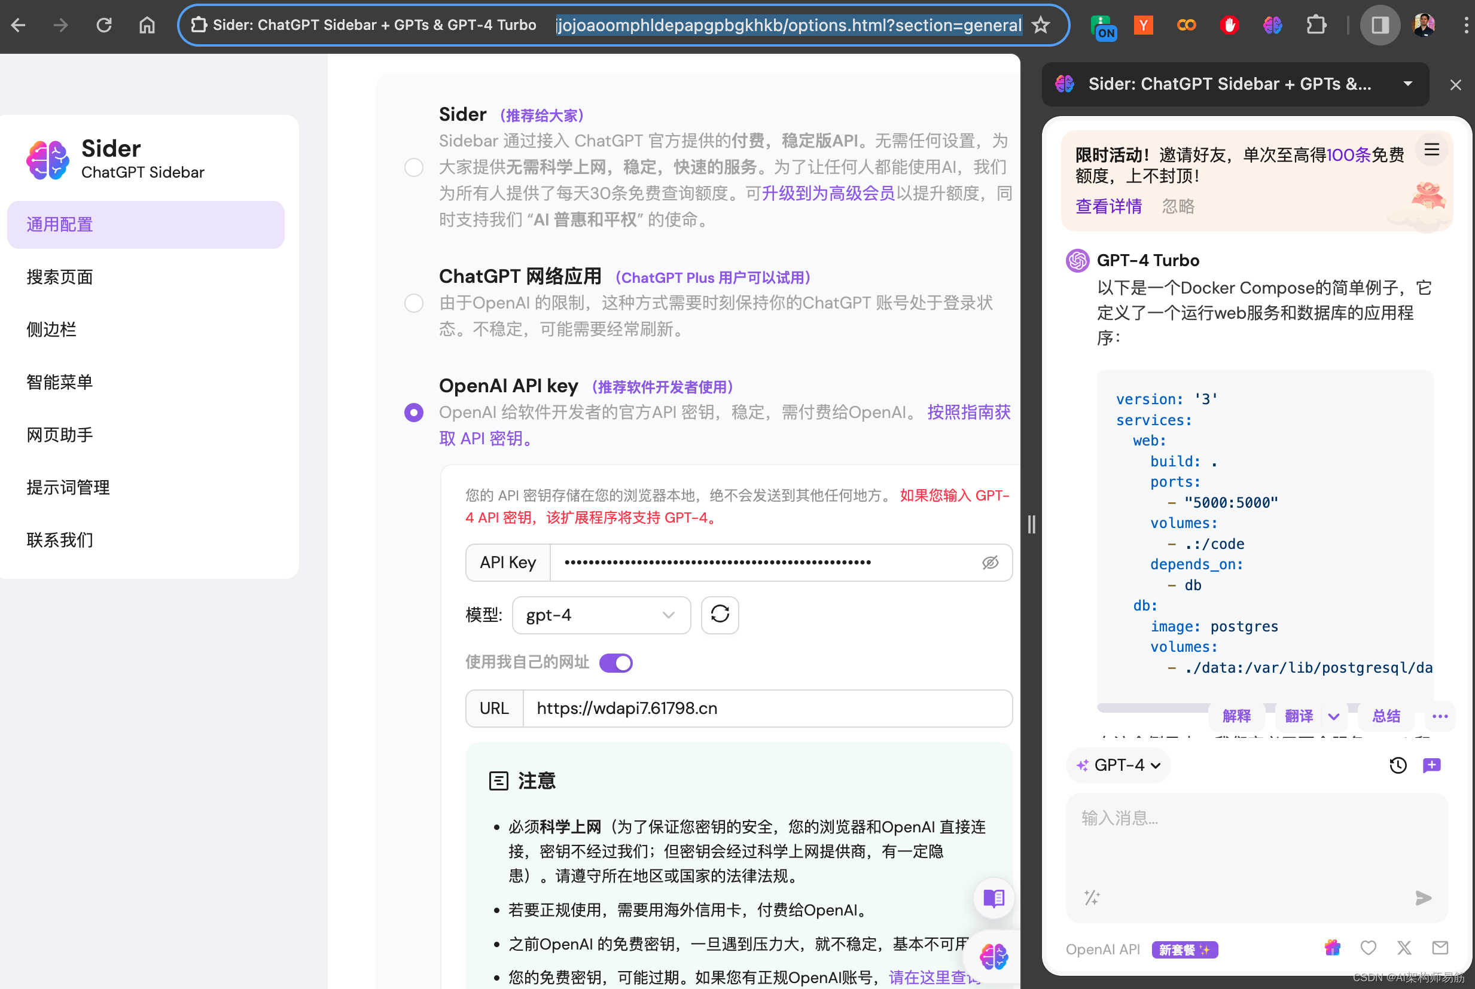Select the Sider service radio option
Image resolution: width=1475 pixels, height=989 pixels.
[413, 167]
